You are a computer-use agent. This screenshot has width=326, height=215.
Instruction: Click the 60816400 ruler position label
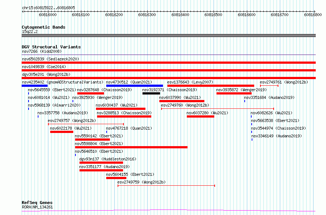tap(181, 15)
